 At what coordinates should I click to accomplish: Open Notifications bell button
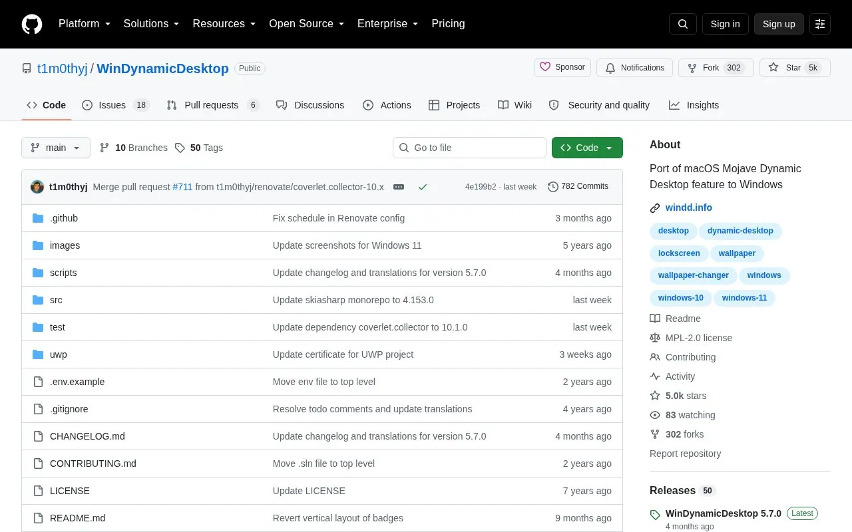pos(634,68)
